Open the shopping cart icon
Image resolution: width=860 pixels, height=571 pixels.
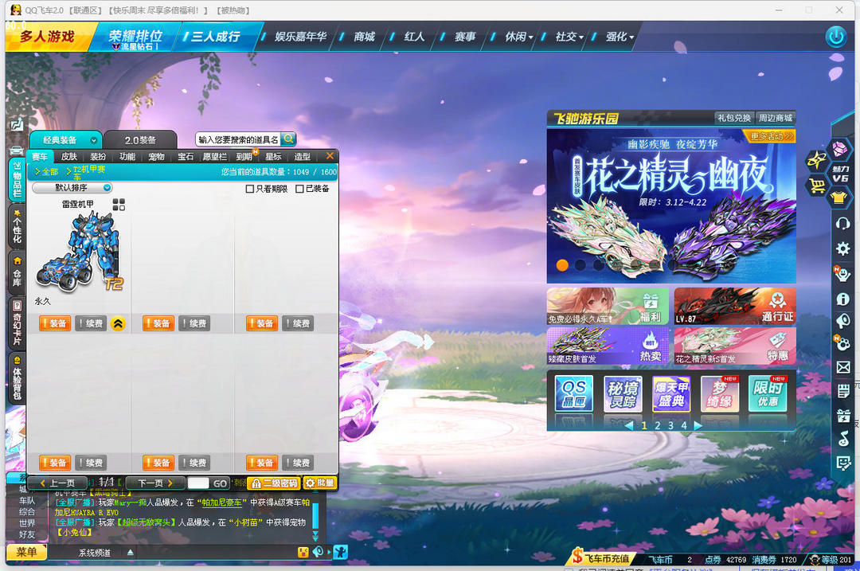[815, 186]
